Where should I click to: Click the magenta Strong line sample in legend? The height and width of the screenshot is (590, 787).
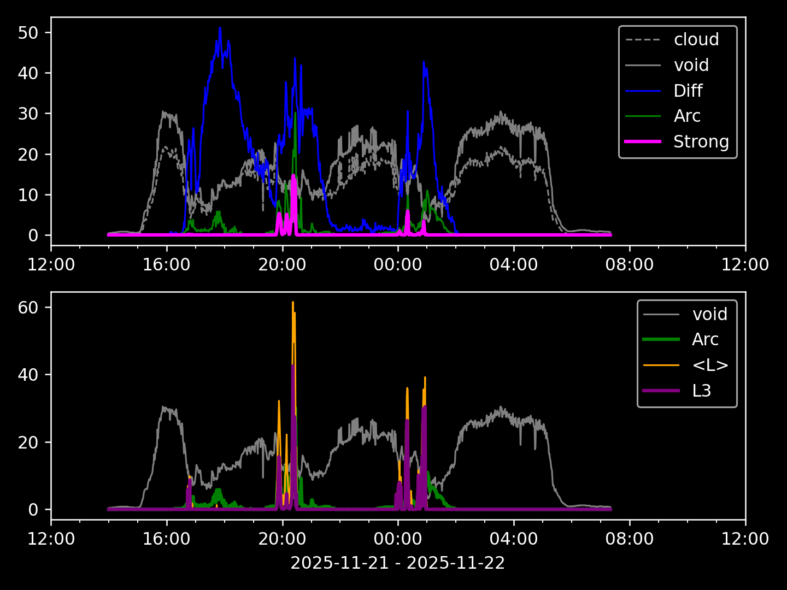coord(643,141)
